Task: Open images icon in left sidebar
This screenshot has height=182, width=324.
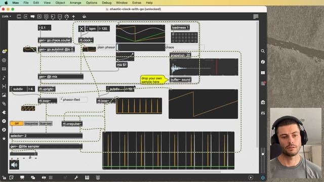Action: point(4,95)
